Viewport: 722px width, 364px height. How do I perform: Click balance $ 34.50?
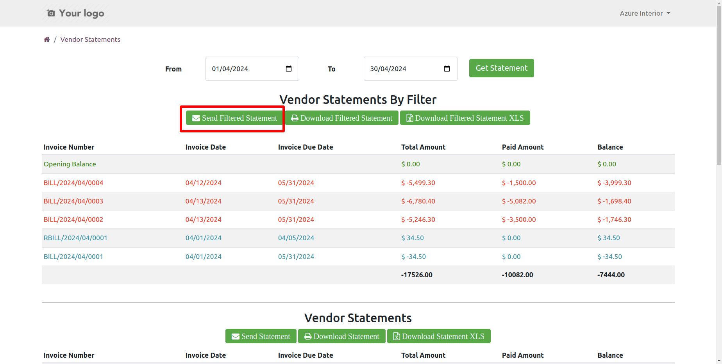[609, 238]
